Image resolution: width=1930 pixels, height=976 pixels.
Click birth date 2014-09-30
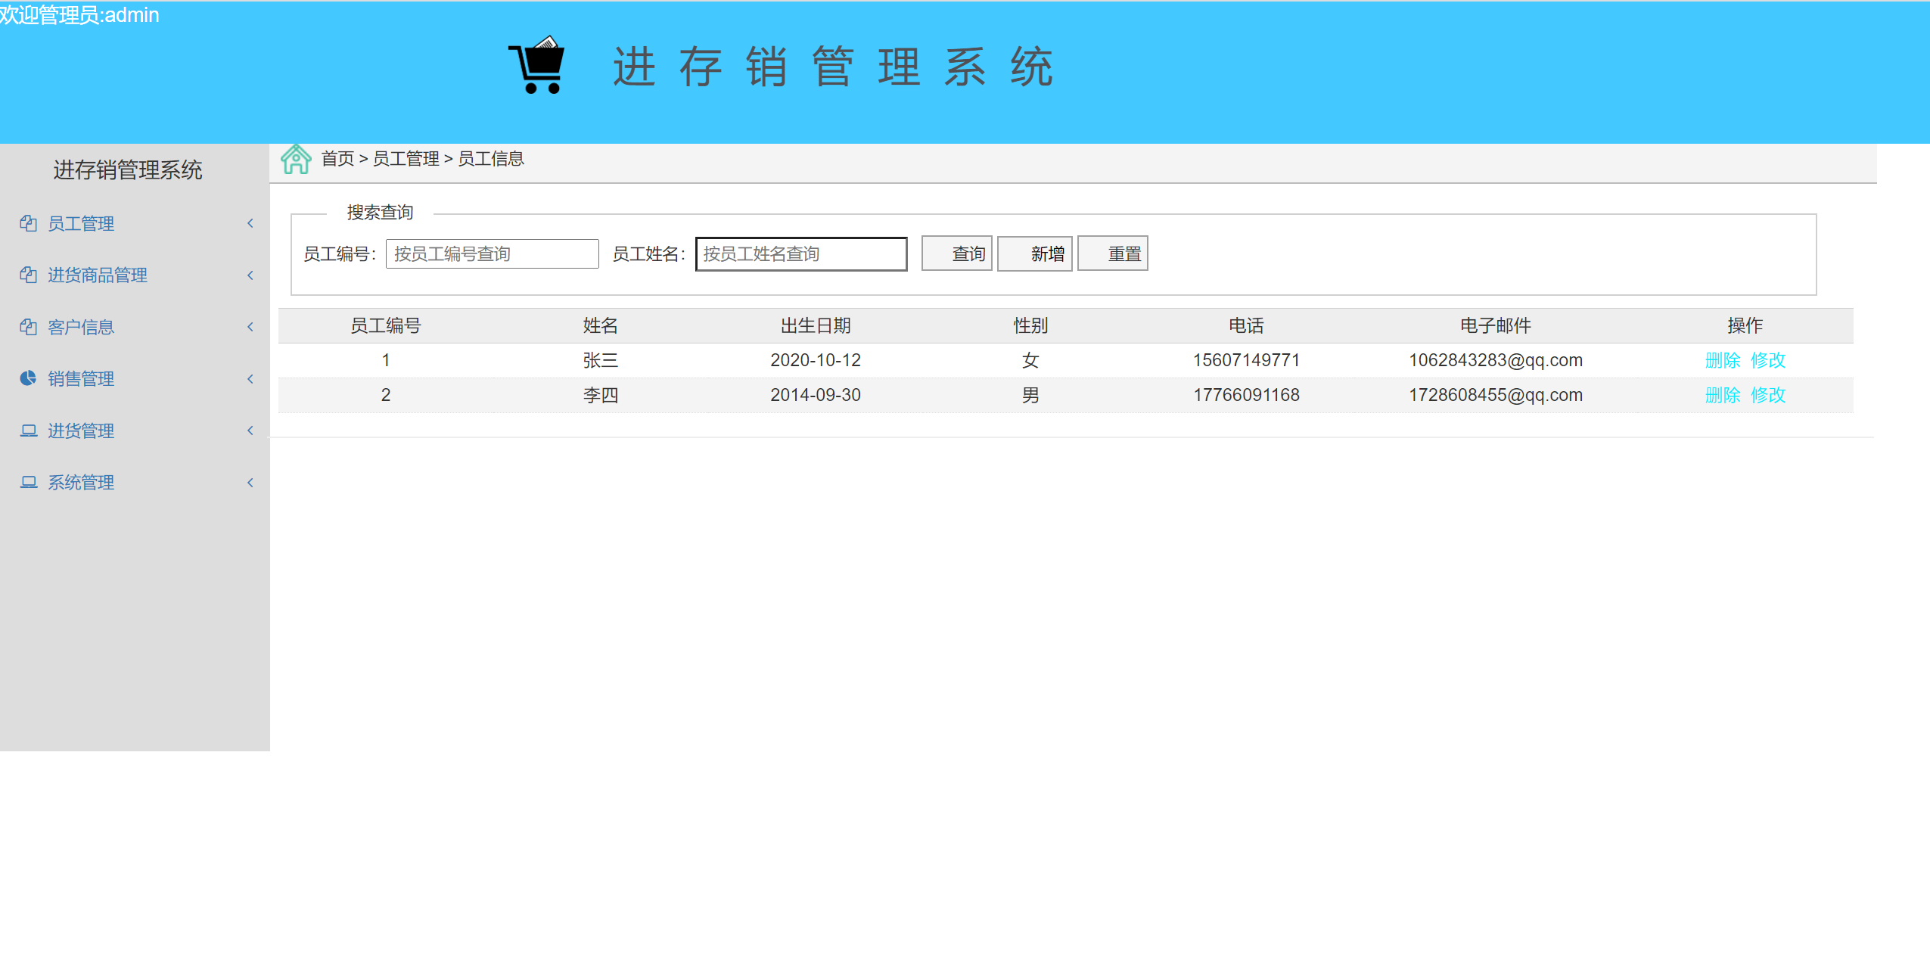pos(816,395)
